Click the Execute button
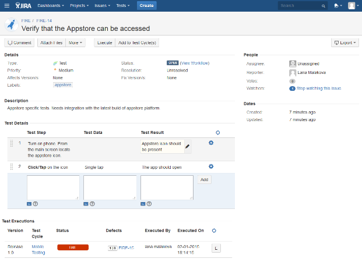362x262 pixels. click(104, 43)
